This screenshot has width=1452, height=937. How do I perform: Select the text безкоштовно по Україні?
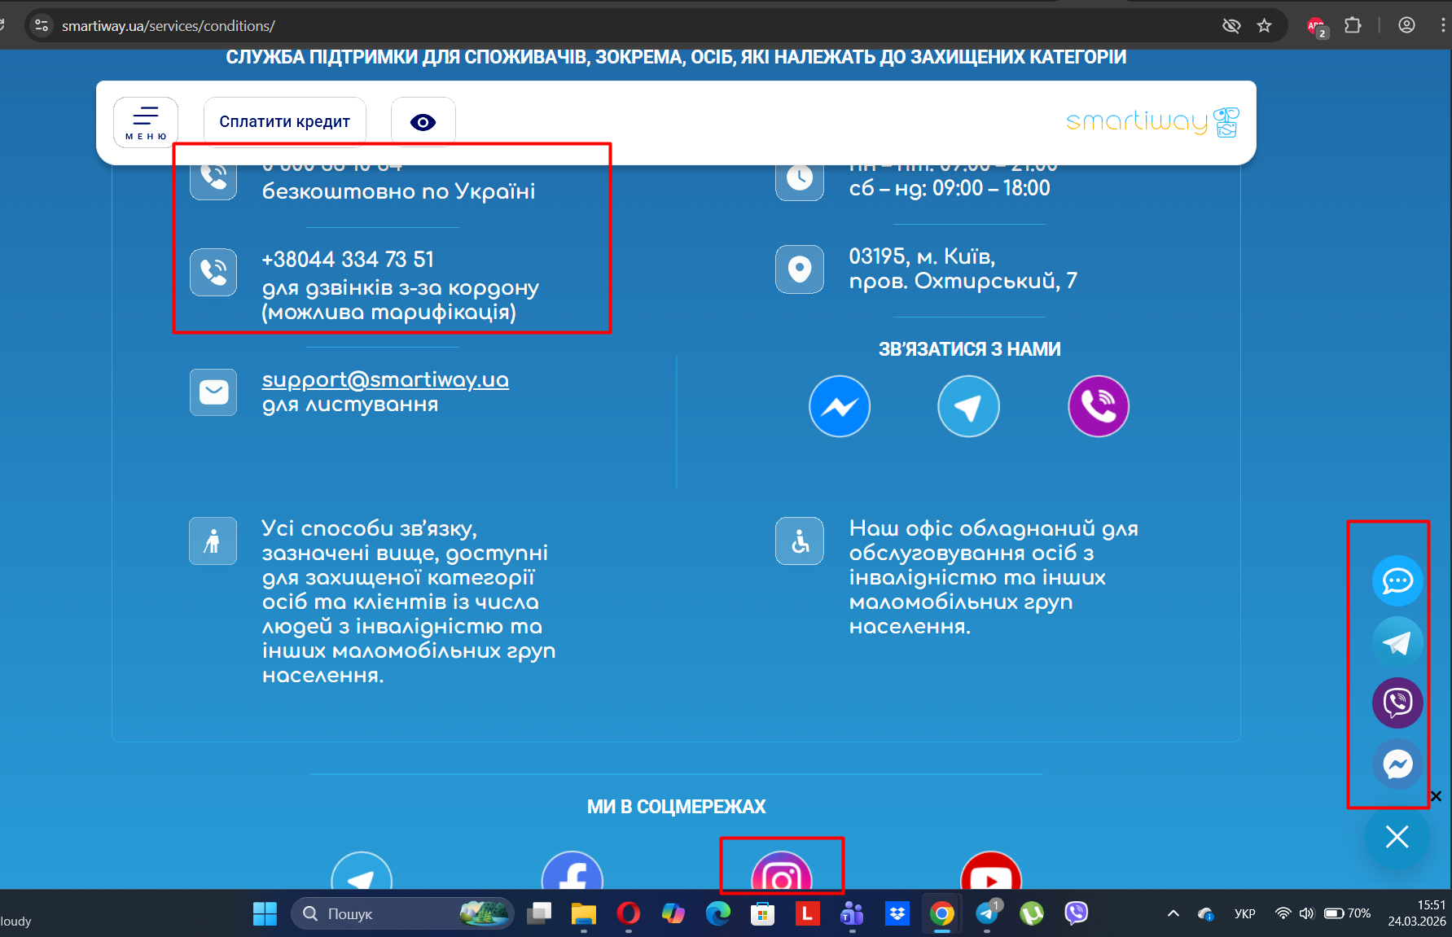point(398,191)
